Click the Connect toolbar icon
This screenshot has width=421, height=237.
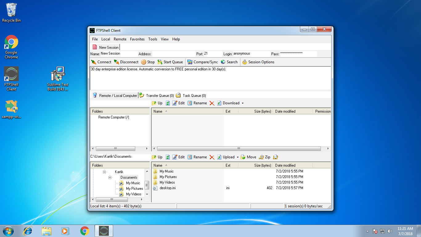tap(94, 62)
